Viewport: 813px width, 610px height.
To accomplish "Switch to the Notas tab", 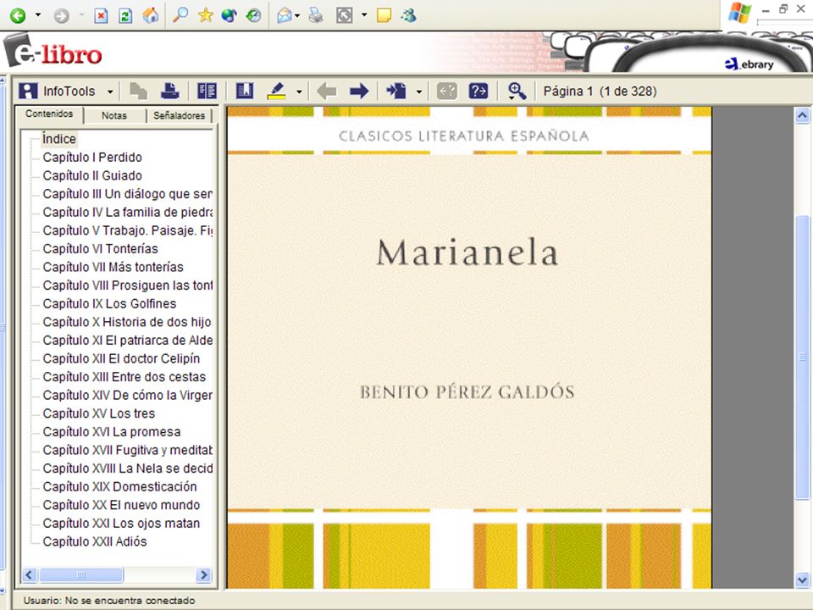I will point(114,116).
